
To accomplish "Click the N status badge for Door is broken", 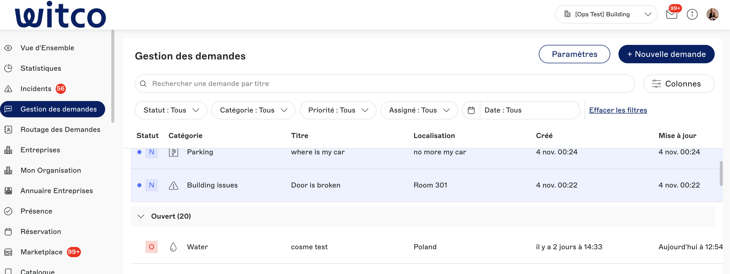I will 152,185.
